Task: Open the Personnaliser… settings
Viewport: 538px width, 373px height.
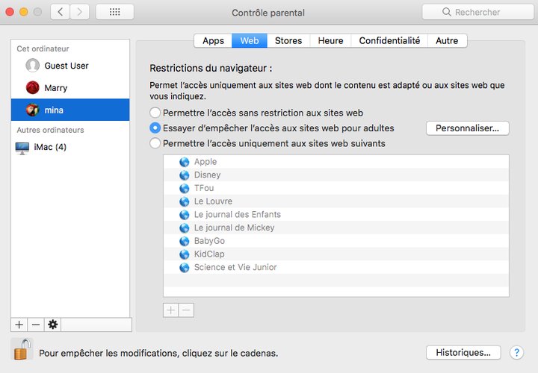Action: pos(467,128)
